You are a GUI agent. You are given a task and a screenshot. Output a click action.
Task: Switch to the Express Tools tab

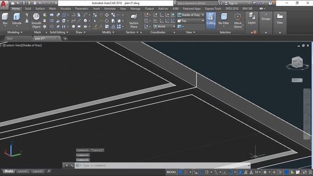pyautogui.click(x=213, y=9)
